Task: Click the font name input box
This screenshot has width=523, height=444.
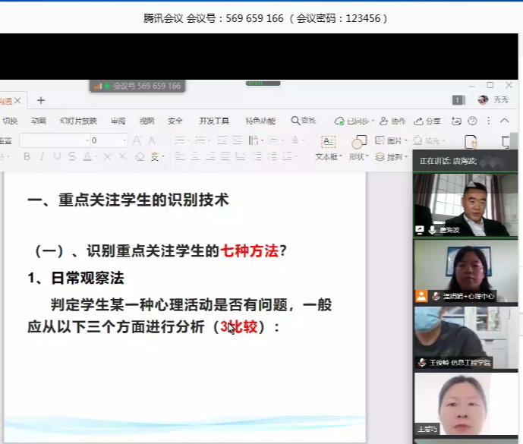Action: coord(53,140)
